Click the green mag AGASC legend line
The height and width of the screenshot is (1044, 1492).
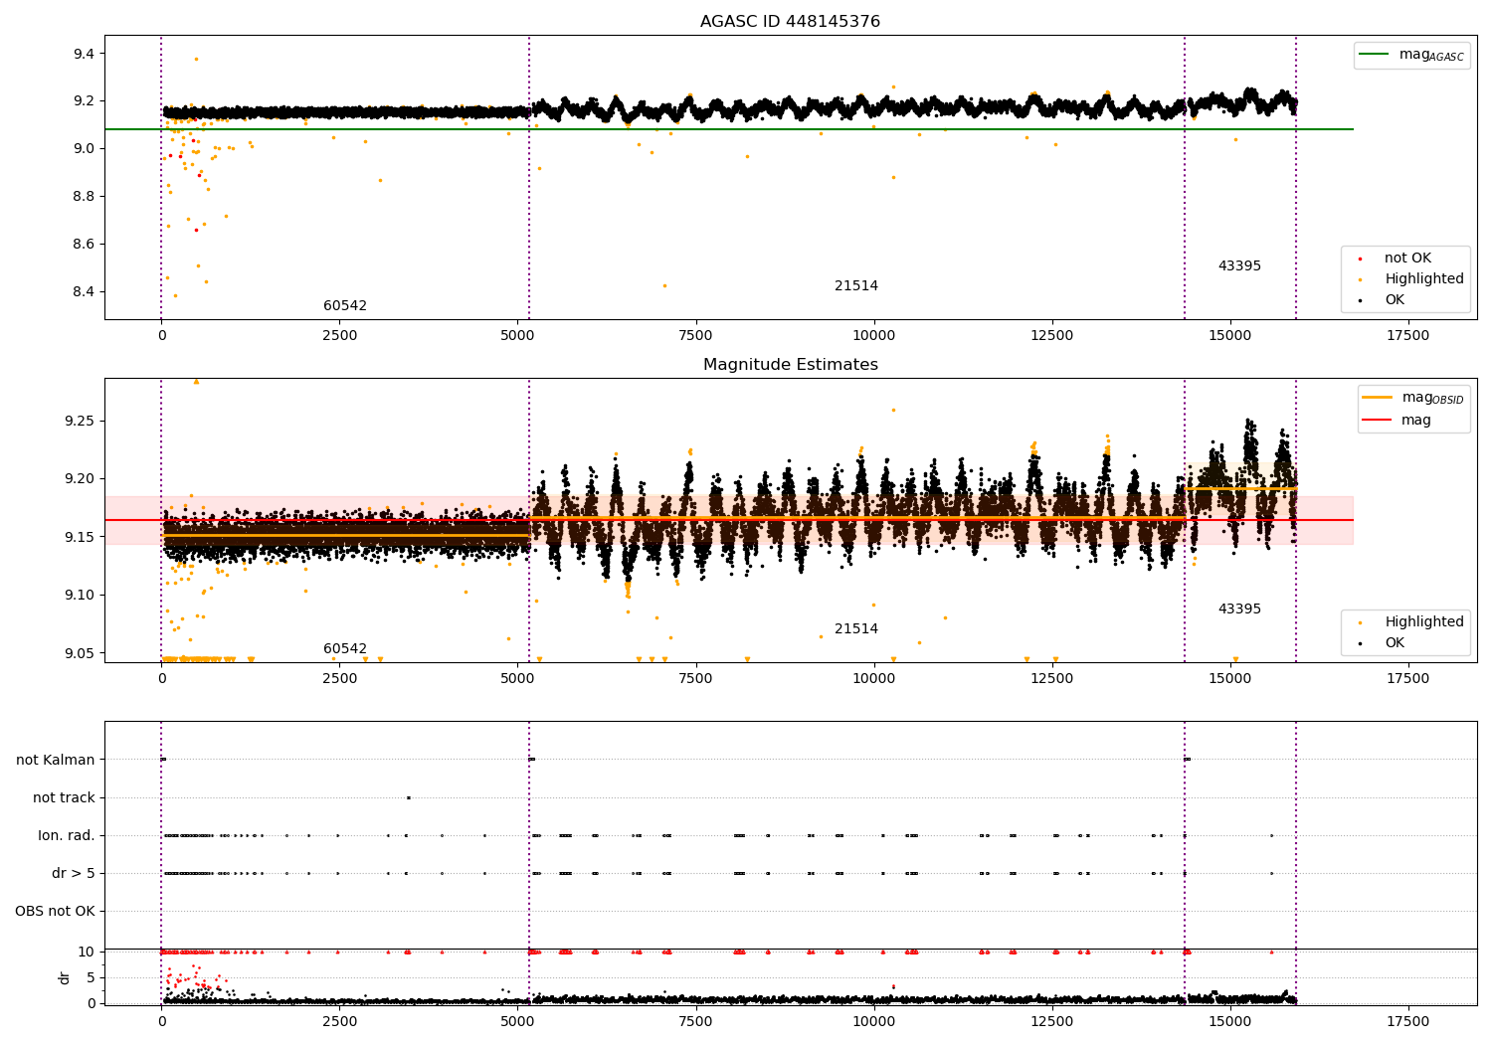click(1375, 55)
